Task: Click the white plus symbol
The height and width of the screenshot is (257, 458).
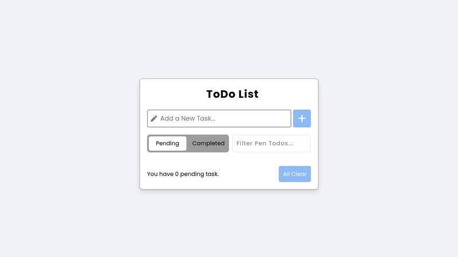Action: point(302,118)
